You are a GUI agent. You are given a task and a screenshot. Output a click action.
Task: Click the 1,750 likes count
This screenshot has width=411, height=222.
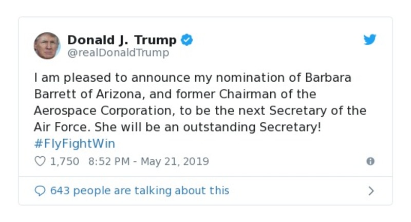click(65, 161)
